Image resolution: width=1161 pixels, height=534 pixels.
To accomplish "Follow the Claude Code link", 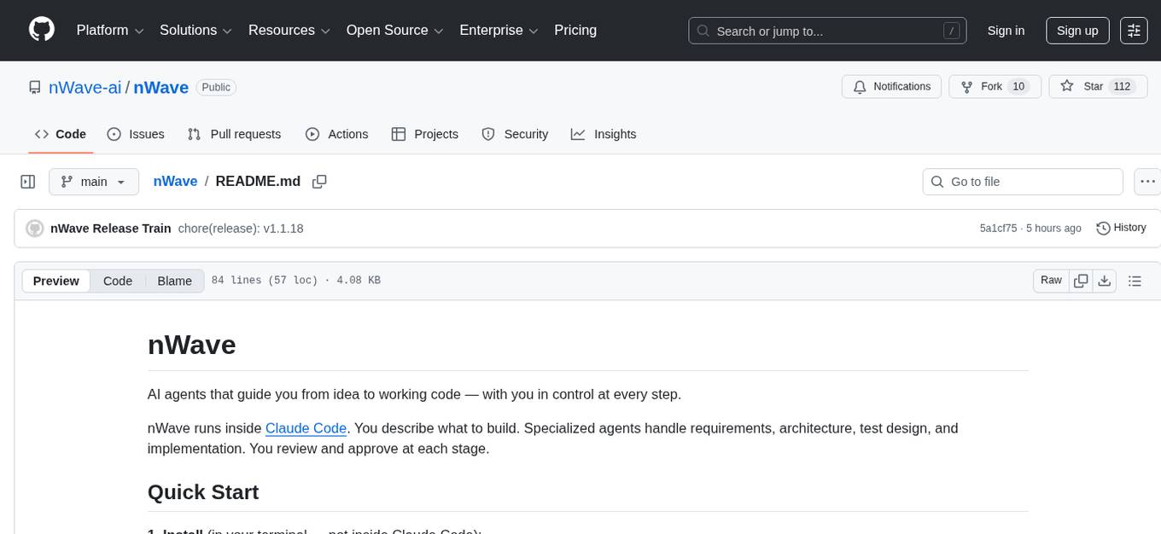I will 306,428.
